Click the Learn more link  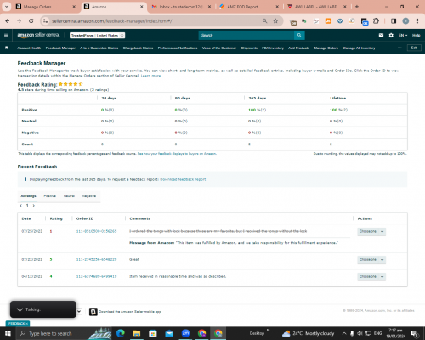tap(150, 76)
